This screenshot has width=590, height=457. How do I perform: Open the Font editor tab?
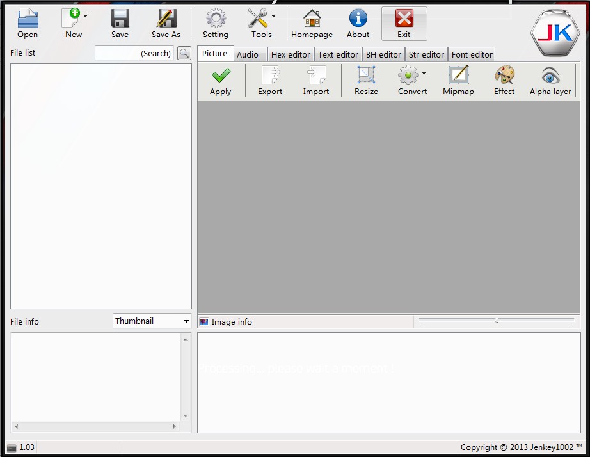click(472, 54)
